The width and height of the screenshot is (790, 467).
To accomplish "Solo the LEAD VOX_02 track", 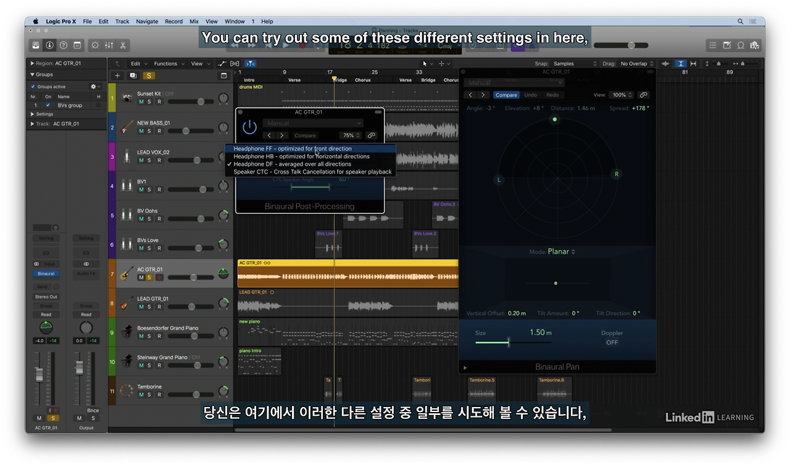I will [x=150, y=161].
